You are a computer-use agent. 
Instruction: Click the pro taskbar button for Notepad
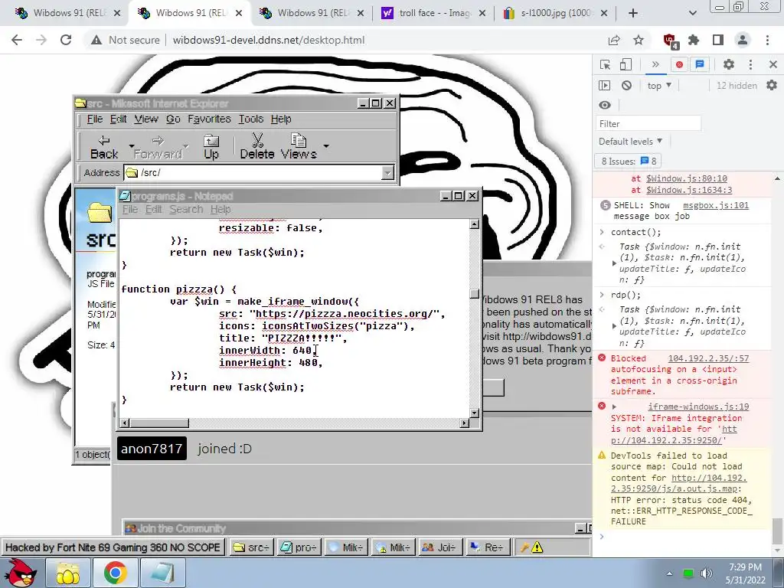(299, 547)
